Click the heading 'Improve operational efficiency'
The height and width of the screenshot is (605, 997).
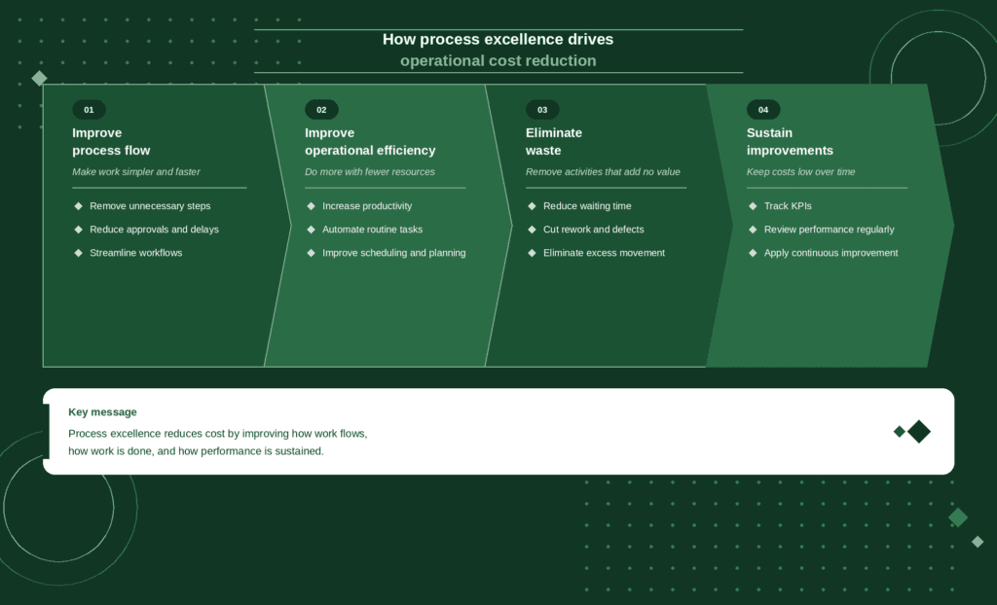370,142
